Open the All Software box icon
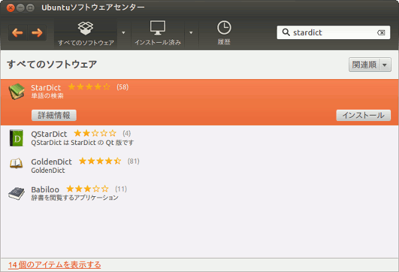The width and height of the screenshot is (399, 272). click(85, 29)
